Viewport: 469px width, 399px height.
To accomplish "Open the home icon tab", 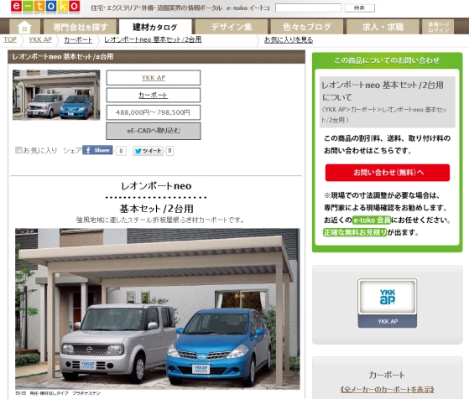I will pos(24,27).
